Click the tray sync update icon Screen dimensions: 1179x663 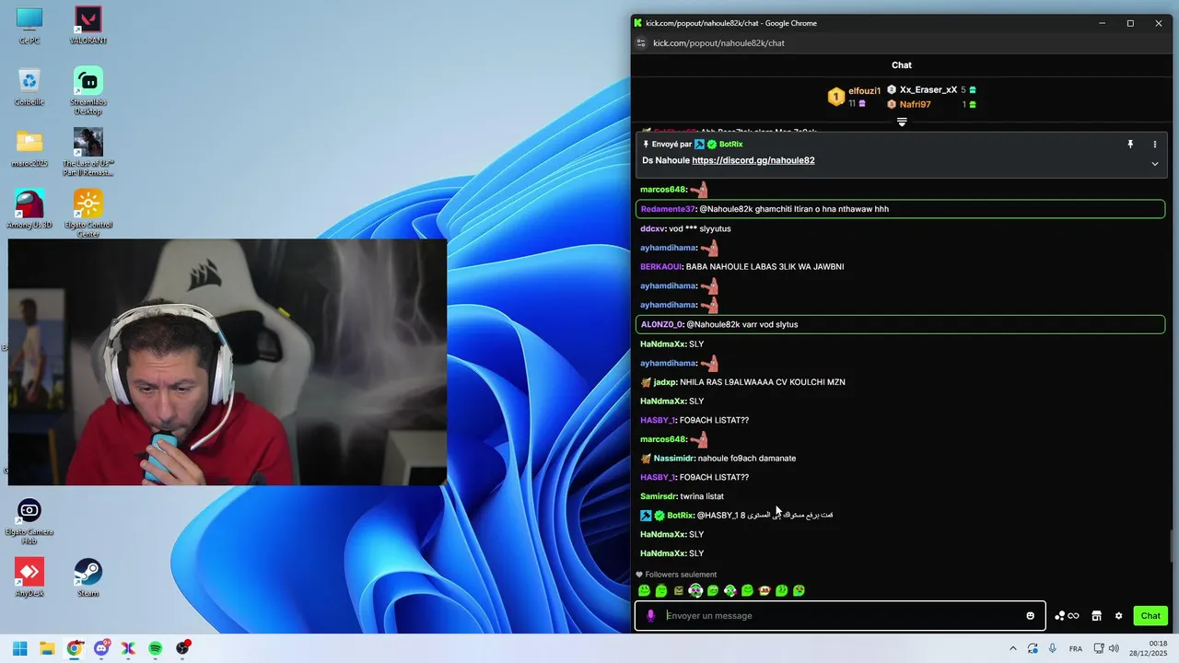(x=1033, y=648)
